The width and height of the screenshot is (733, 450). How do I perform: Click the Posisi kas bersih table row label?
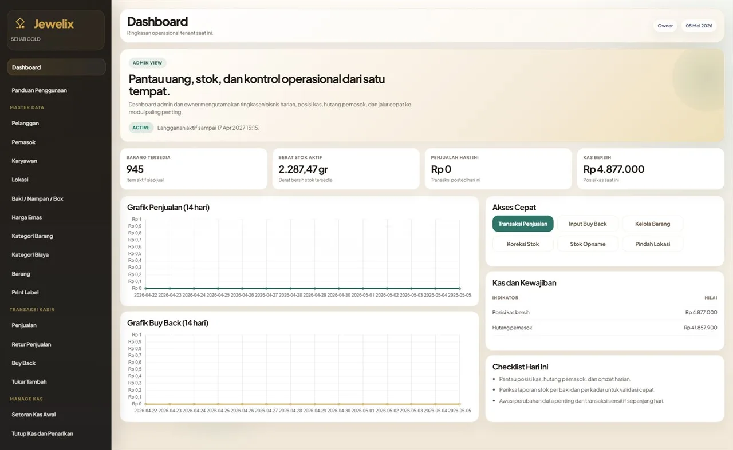click(x=511, y=312)
